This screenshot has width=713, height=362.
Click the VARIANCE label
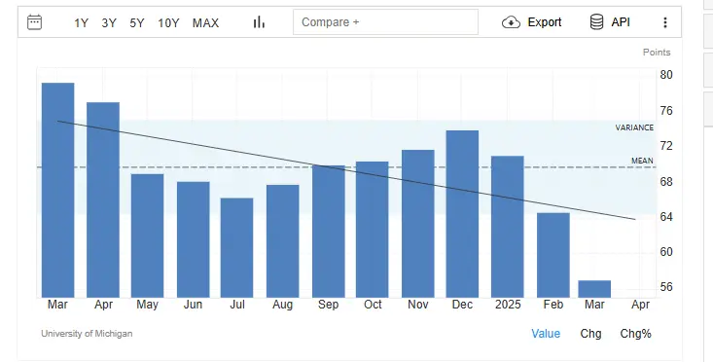(634, 127)
